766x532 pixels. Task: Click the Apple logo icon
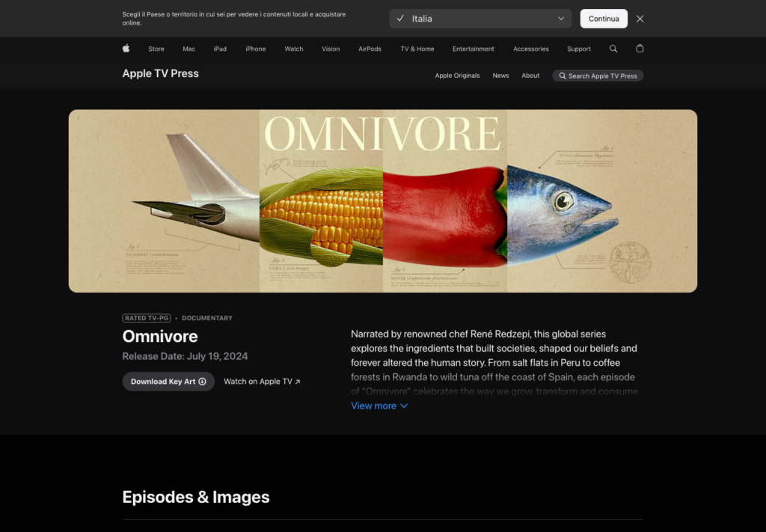click(126, 49)
